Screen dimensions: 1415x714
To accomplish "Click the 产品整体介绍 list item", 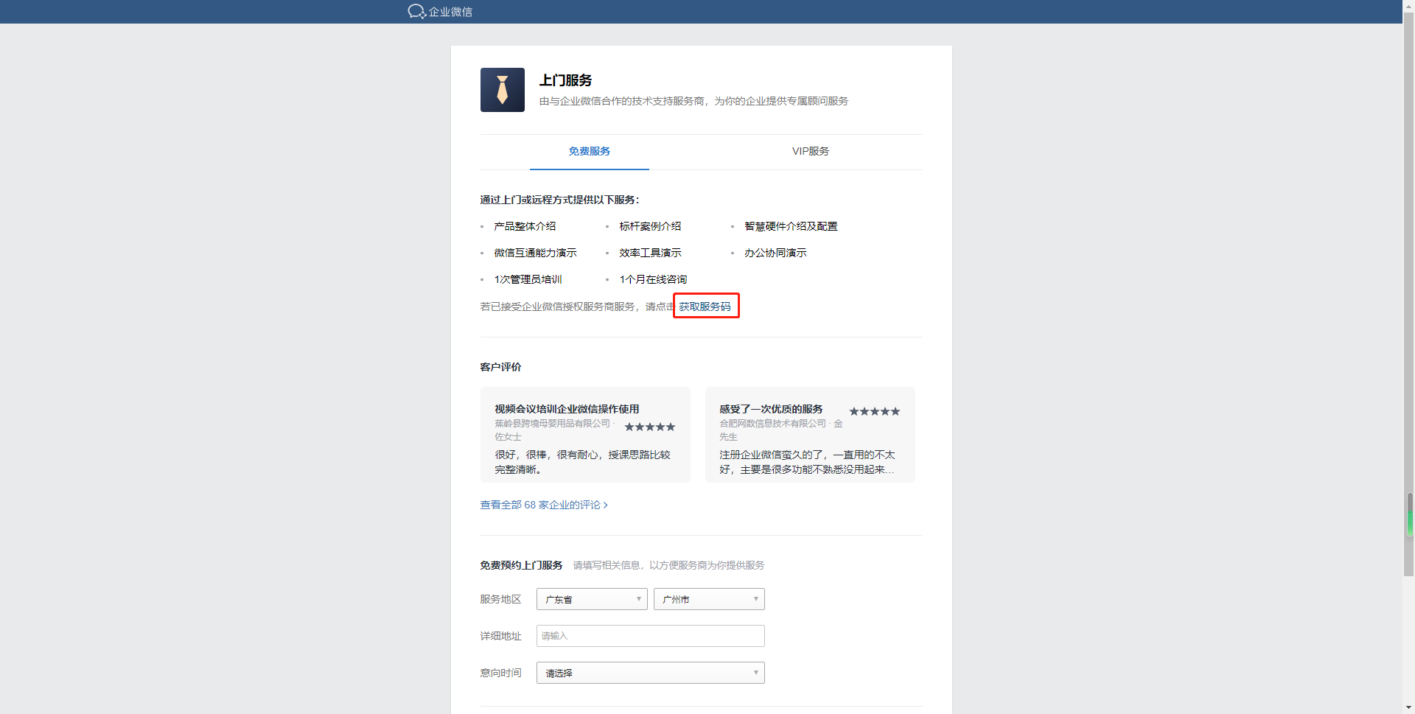I will tap(525, 226).
